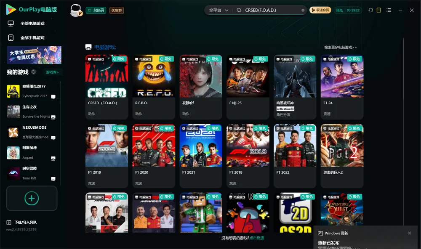Launch 赛博朋克2077 from my games icon
Screen dimensions: 421x249
pyautogui.click(x=13, y=91)
